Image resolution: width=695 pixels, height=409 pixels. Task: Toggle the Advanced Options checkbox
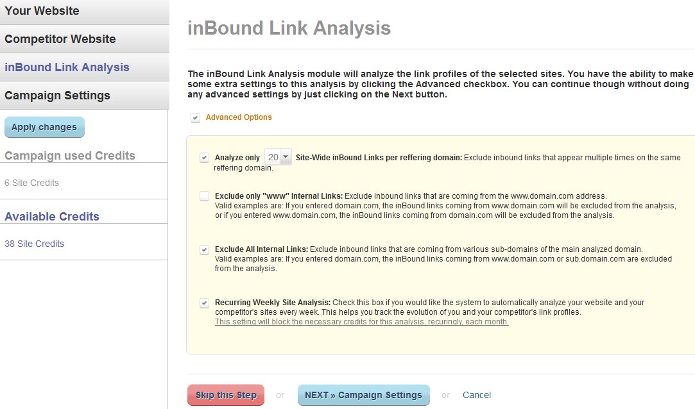[195, 118]
